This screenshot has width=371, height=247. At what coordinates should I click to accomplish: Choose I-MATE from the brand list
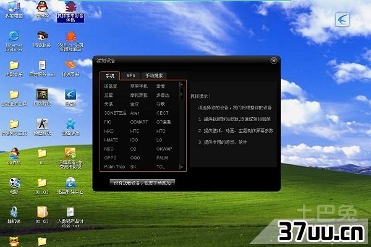tap(111, 140)
